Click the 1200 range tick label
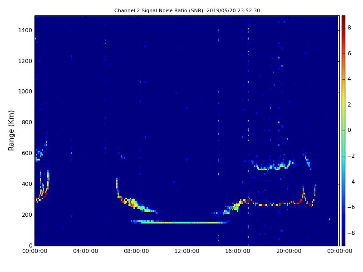The width and height of the screenshot is (363, 272). click(25, 61)
